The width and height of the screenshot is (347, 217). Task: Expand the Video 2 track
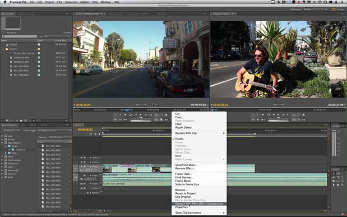coord(90,162)
